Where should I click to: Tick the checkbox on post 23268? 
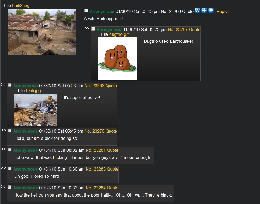coord(10,85)
